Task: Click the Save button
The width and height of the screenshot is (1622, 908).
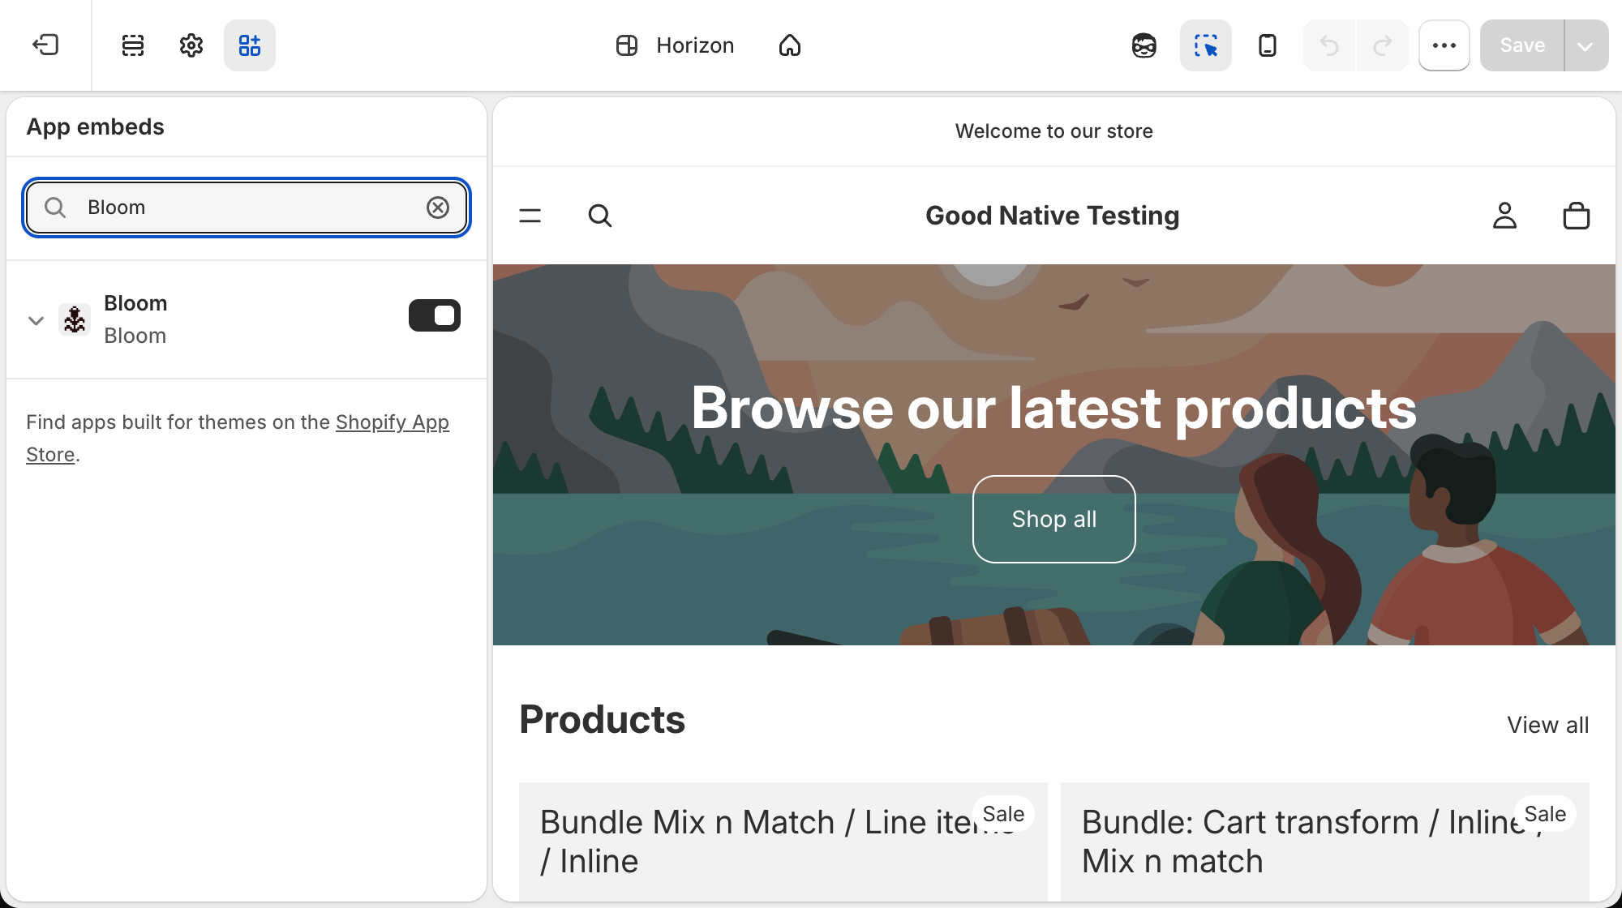Action: pyautogui.click(x=1522, y=45)
